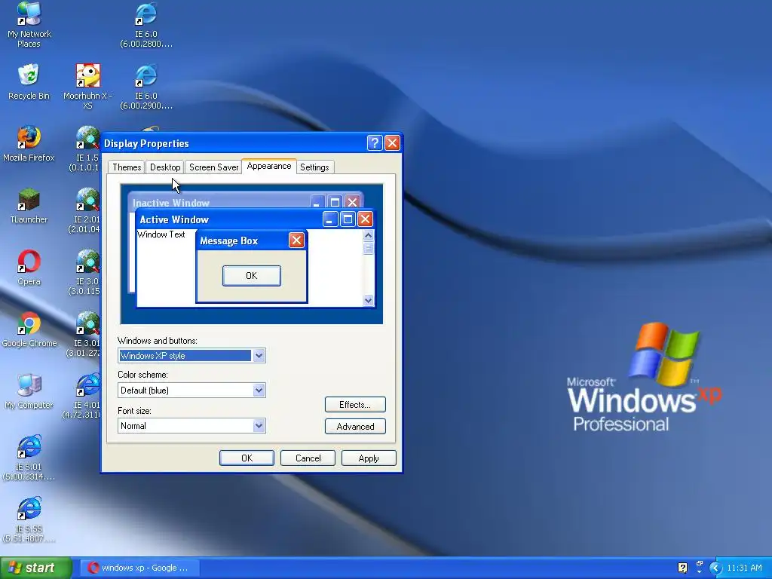This screenshot has width=772, height=579.
Task: Open Mozilla Firefox desktop shortcut
Action: (29, 144)
